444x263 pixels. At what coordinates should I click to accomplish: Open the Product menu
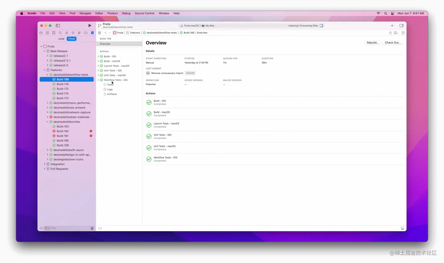112,13
